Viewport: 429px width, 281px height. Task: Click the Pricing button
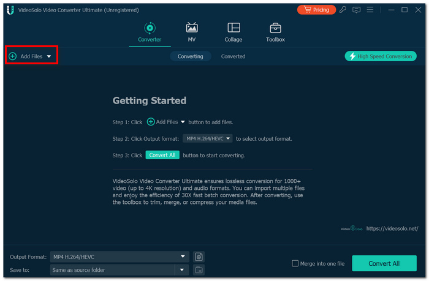[316, 10]
